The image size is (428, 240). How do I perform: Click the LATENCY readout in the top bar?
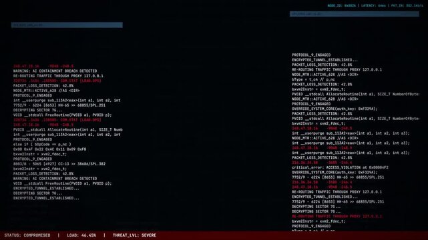point(373,5)
